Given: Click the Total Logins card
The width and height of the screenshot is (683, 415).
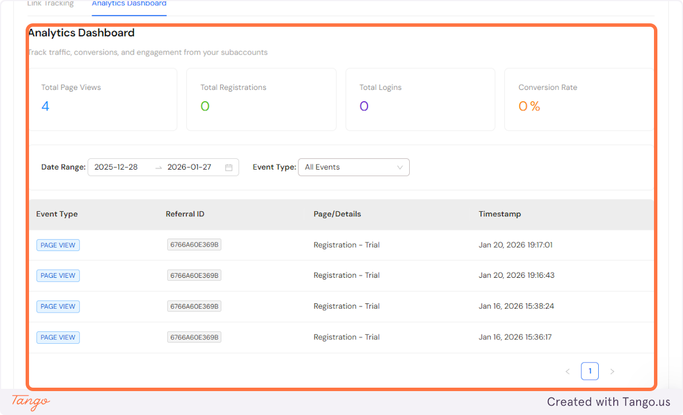Looking at the screenshot, I should [420, 100].
